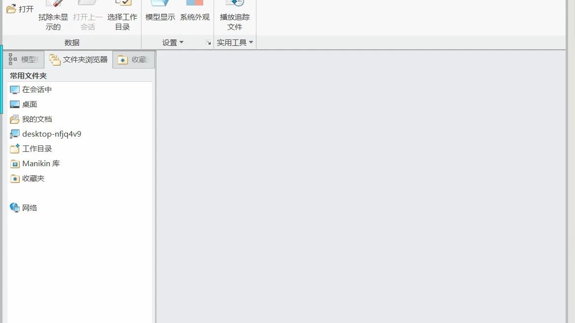Image resolution: width=575 pixels, height=323 pixels.
Task: Select 在会话中 in common folders
Action: pos(36,90)
